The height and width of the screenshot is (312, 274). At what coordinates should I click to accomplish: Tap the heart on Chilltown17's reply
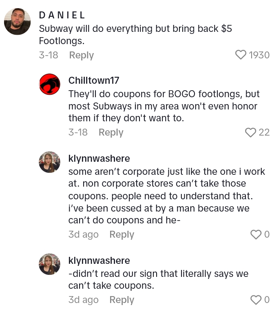pyautogui.click(x=250, y=132)
